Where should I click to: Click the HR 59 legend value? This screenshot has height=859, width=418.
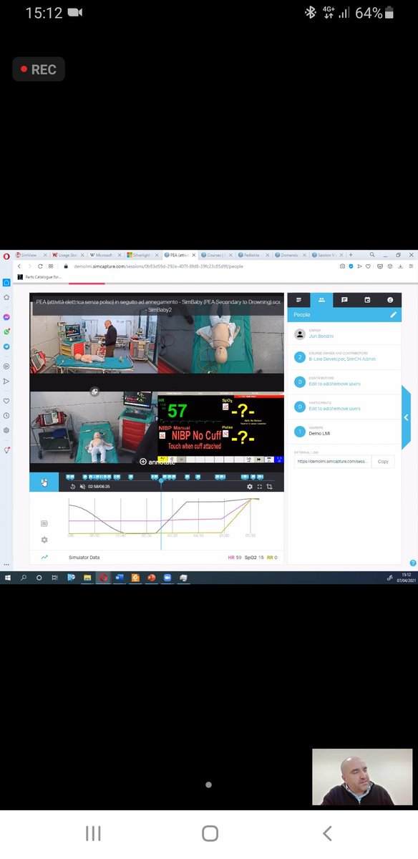[234, 557]
